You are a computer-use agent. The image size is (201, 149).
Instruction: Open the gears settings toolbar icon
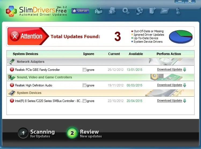pos(126,11)
